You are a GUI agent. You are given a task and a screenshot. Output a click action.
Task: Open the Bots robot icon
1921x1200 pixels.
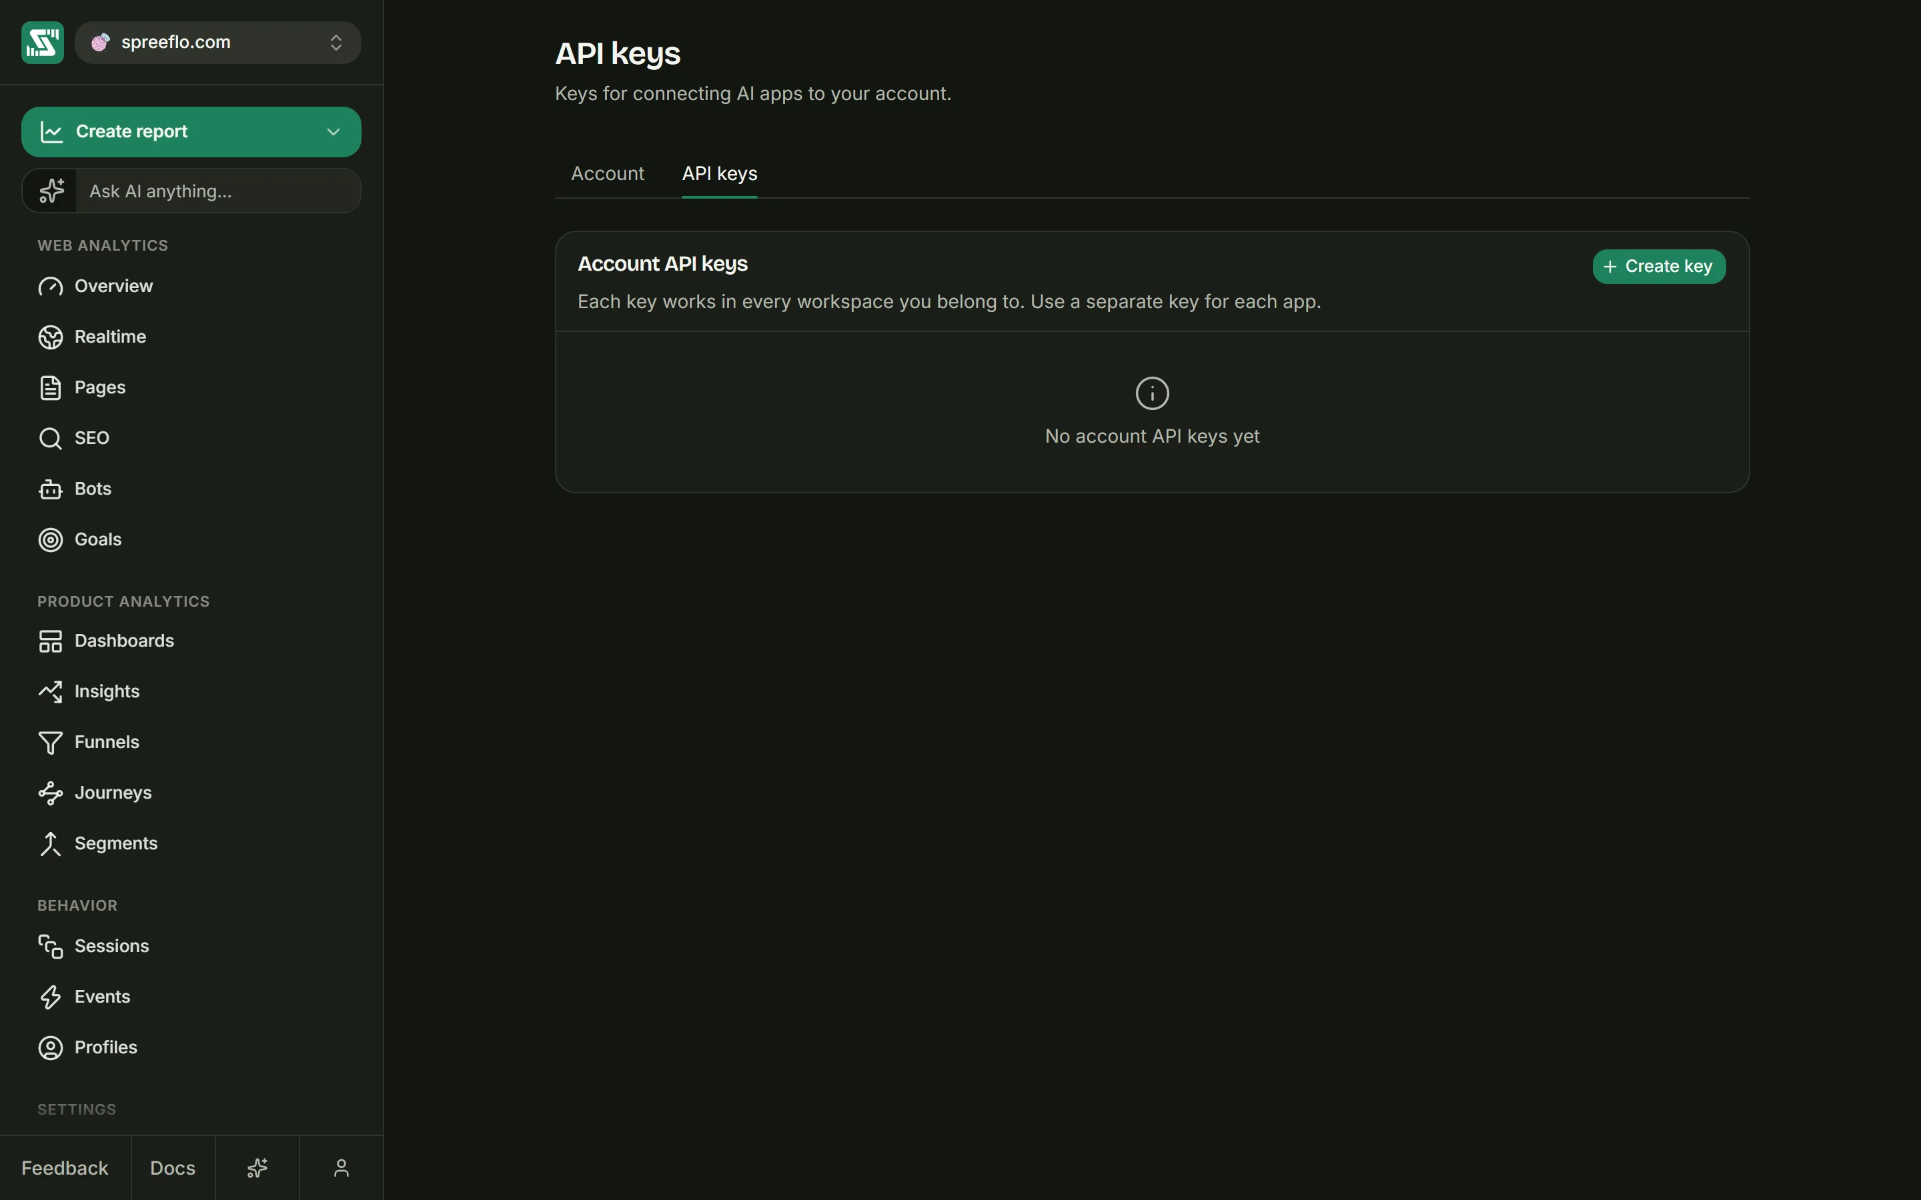[x=50, y=489]
